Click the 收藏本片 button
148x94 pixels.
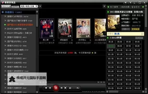pos(126,29)
